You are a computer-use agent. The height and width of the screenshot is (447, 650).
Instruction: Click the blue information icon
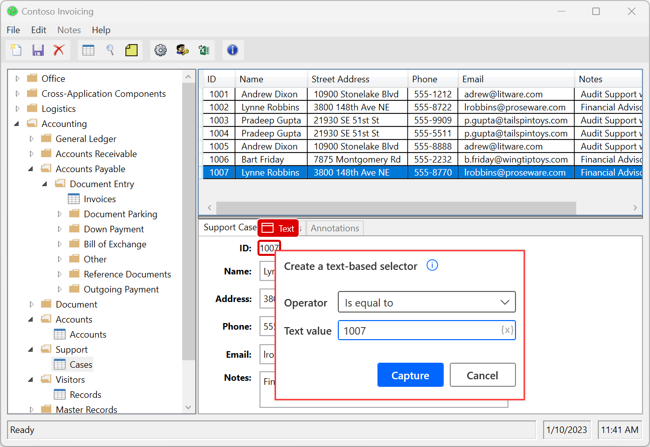coord(232,50)
